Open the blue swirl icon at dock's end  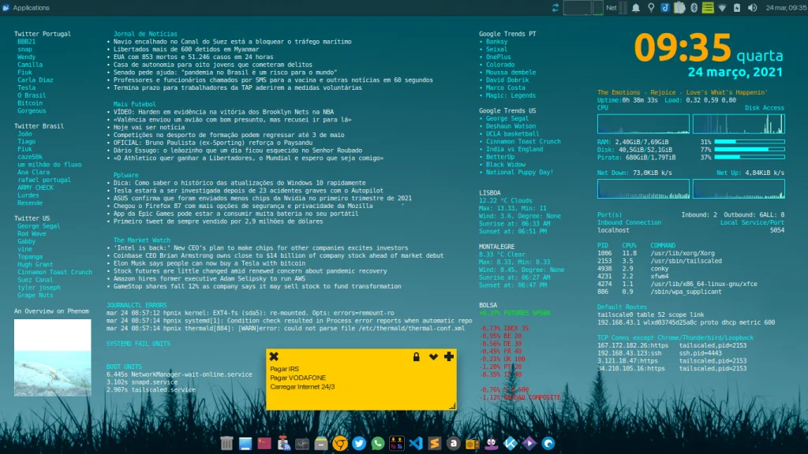click(x=548, y=443)
